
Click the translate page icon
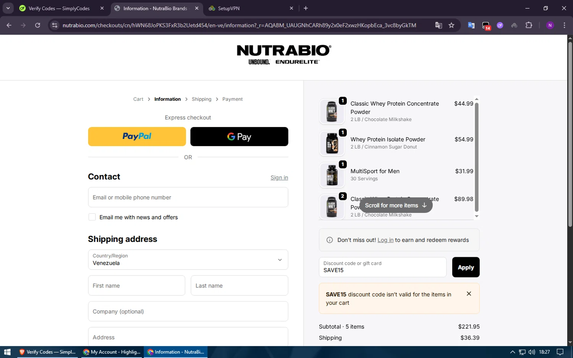(x=439, y=25)
